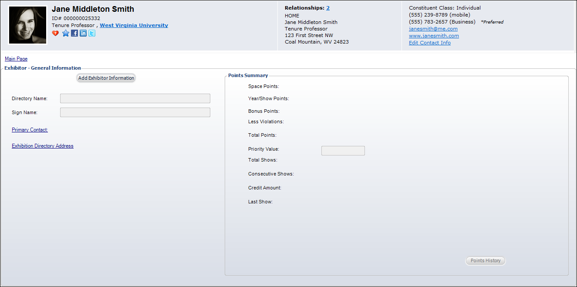Click Add Exhibitor Information button
577x287 pixels.
tap(106, 78)
